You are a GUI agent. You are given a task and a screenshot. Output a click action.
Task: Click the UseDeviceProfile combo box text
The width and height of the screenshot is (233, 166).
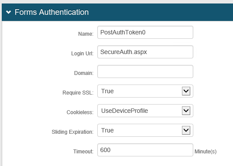(x=124, y=111)
